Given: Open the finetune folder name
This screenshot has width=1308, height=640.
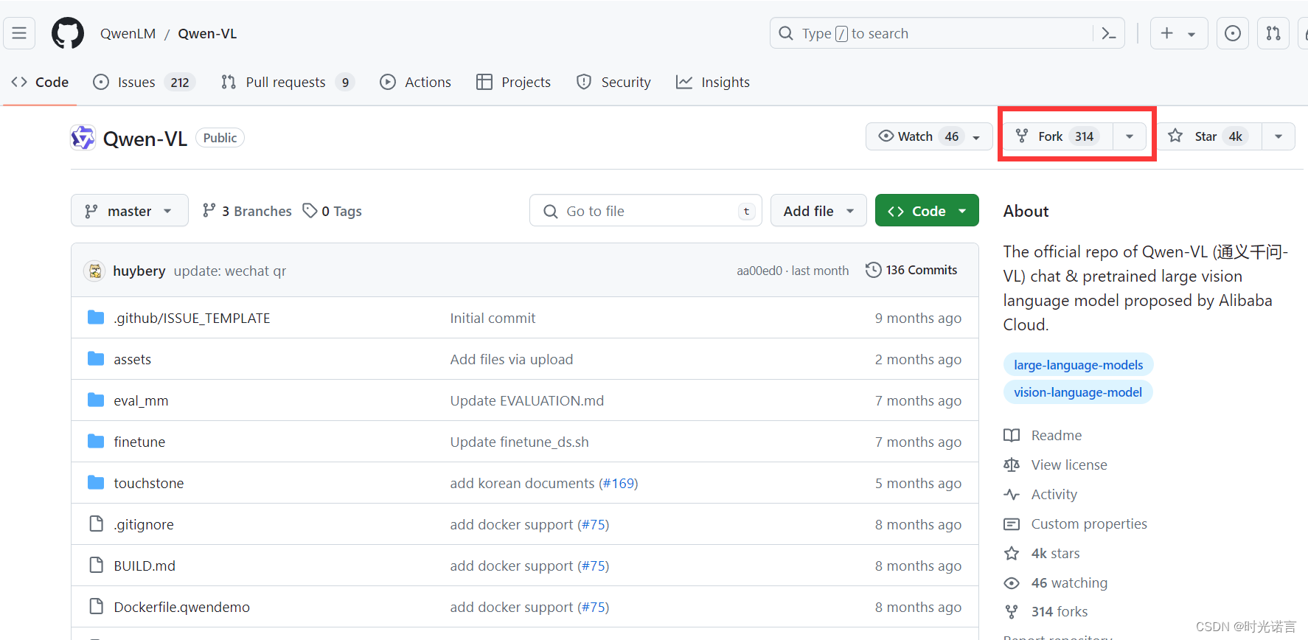Looking at the screenshot, I should pos(139,442).
